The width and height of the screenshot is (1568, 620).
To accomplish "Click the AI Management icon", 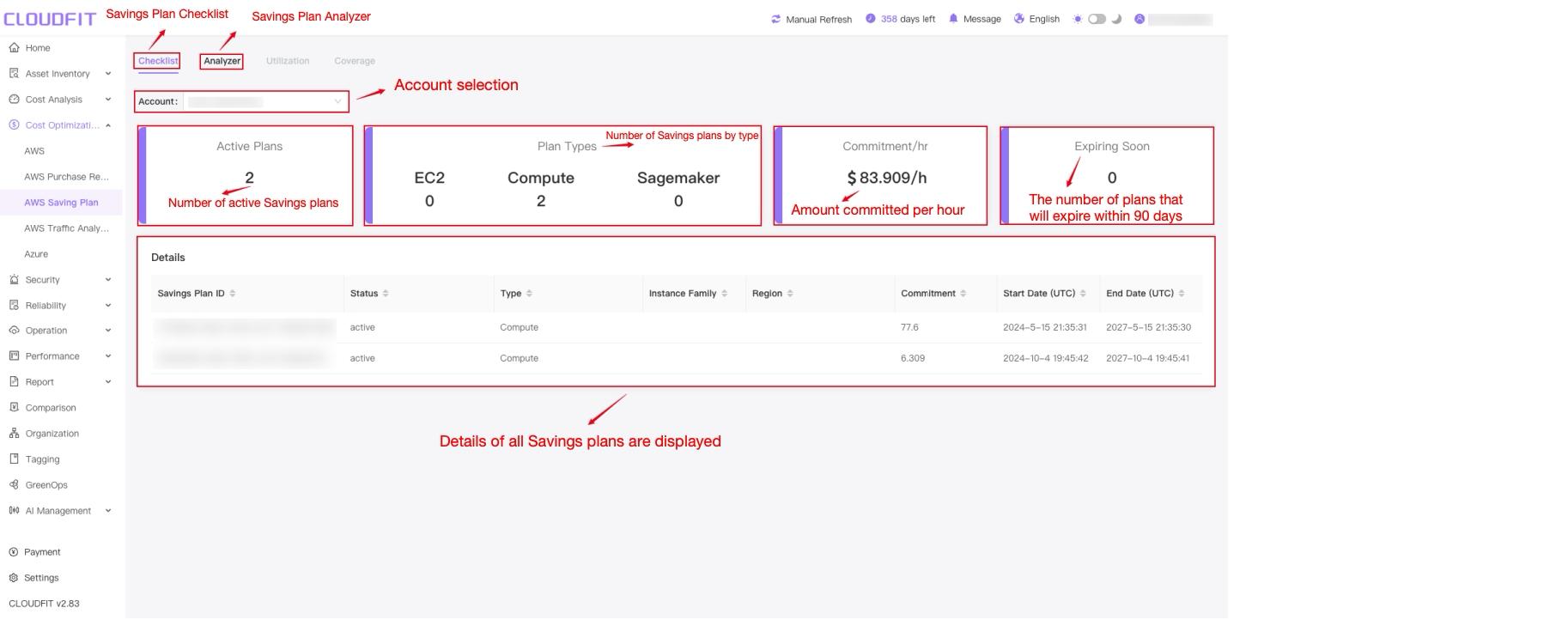I will coord(14,511).
